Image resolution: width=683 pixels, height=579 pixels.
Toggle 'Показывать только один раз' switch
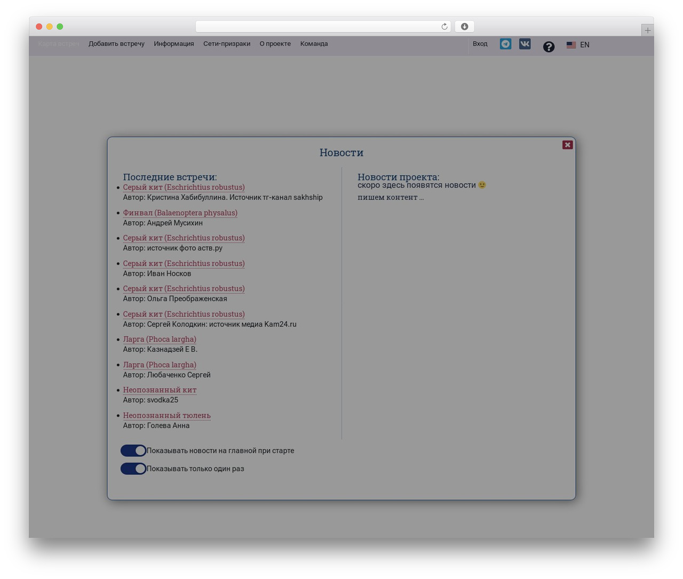pyautogui.click(x=133, y=468)
